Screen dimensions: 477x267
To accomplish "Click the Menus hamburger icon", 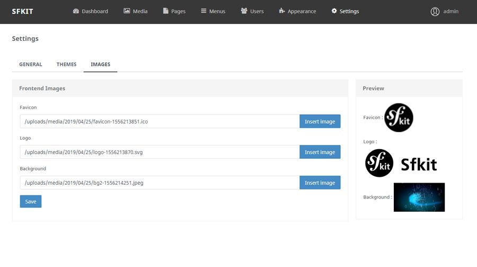I will coord(204,11).
